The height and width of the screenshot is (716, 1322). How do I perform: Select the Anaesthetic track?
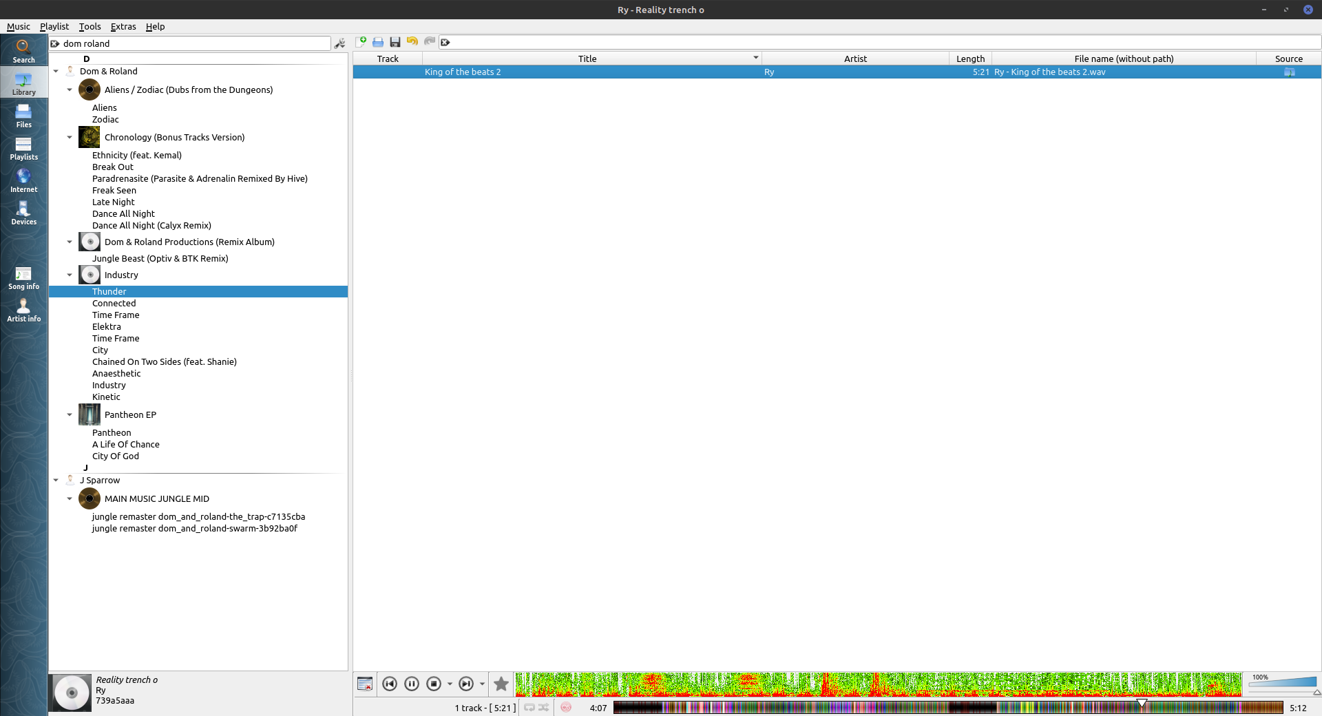point(116,373)
